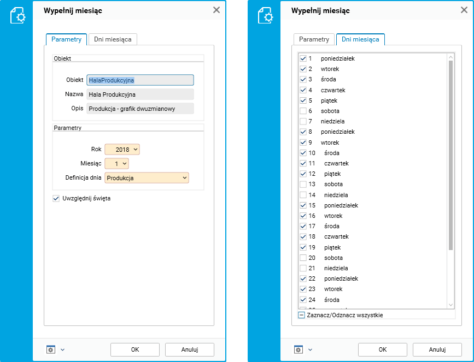Uncheck day 17 środa
474x362 pixels.
point(303,226)
